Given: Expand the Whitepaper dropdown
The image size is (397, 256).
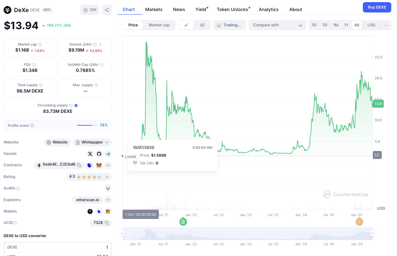Looking at the screenshot, I should coord(107,142).
